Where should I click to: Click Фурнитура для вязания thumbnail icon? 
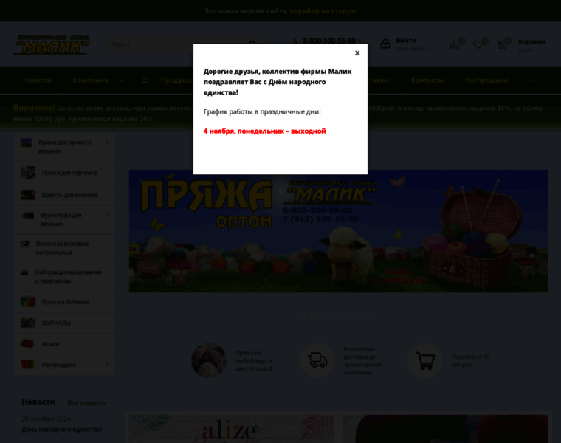28,216
